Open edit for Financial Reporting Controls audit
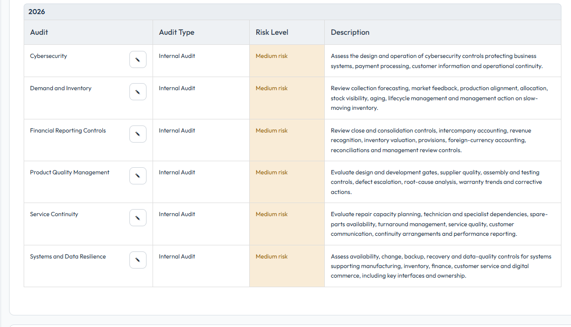The height and width of the screenshot is (327, 571). (x=138, y=134)
